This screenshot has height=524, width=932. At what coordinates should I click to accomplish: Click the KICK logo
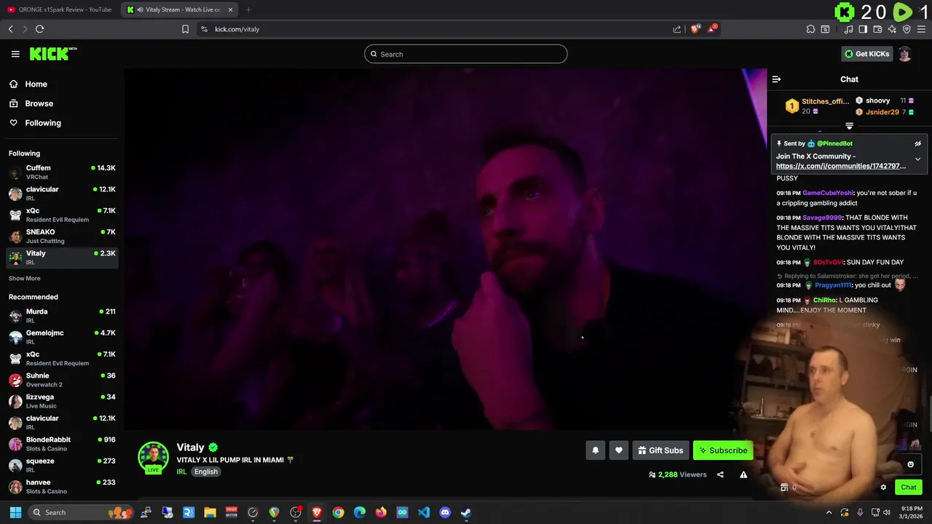point(52,54)
